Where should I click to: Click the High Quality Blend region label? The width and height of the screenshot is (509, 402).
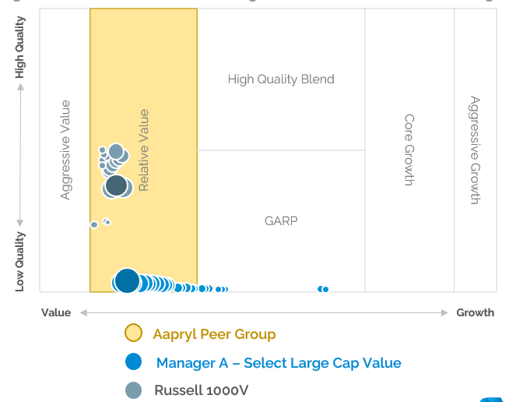point(281,79)
